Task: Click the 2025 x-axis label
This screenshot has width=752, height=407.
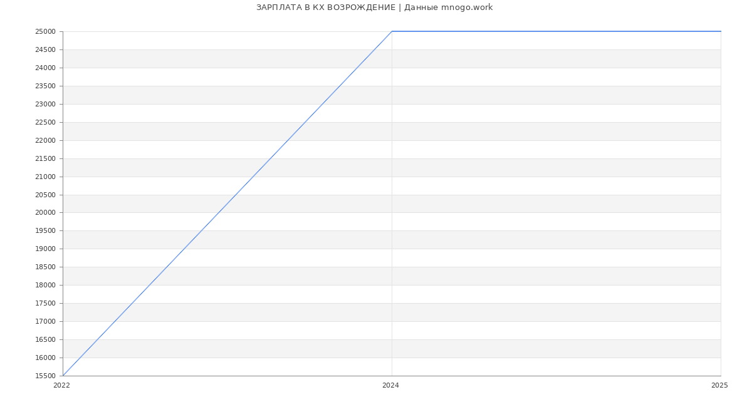Action: [x=719, y=386]
